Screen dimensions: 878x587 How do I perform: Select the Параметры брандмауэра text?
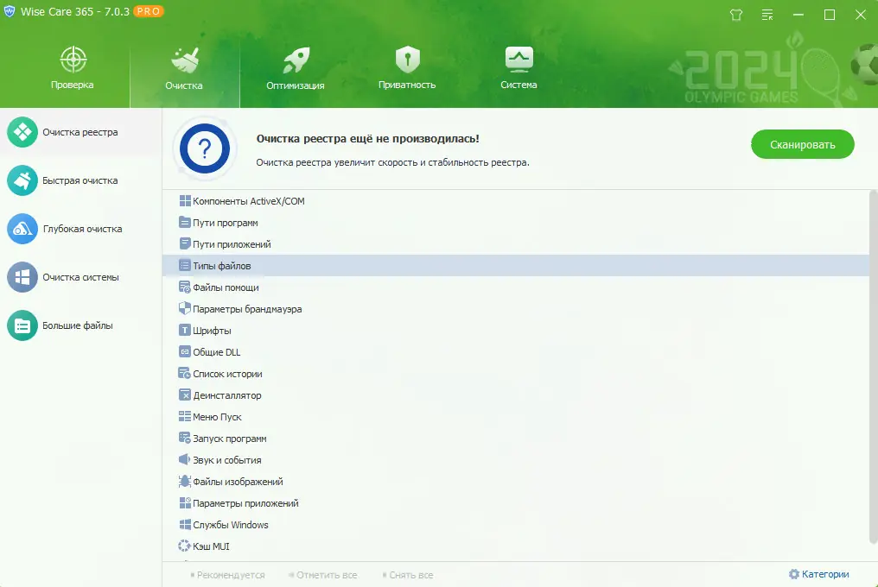tap(247, 309)
